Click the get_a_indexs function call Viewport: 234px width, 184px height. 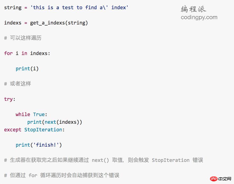coord(59,23)
